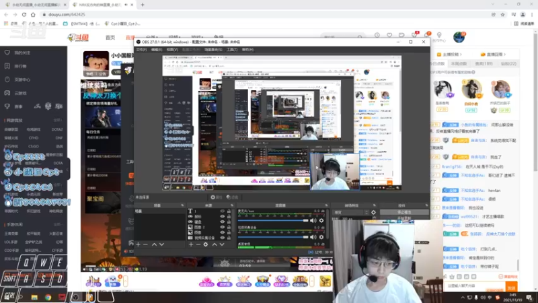The height and width of the screenshot is (303, 538).
Task: Open OBS 工具(T) menu
Action: point(232,50)
